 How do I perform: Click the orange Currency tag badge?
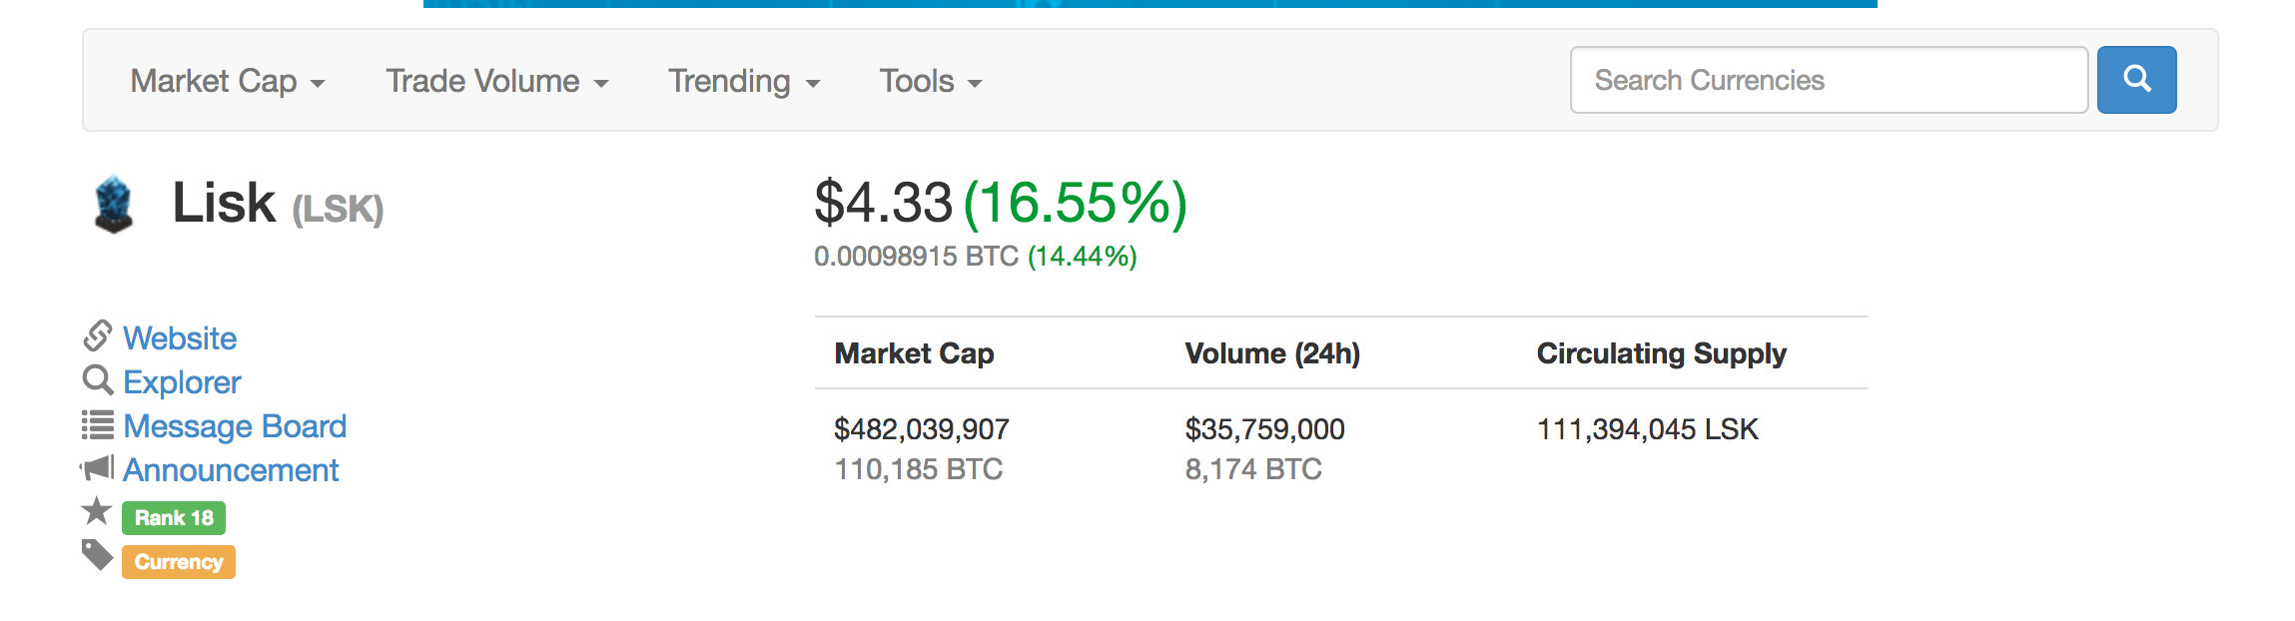pyautogui.click(x=179, y=562)
